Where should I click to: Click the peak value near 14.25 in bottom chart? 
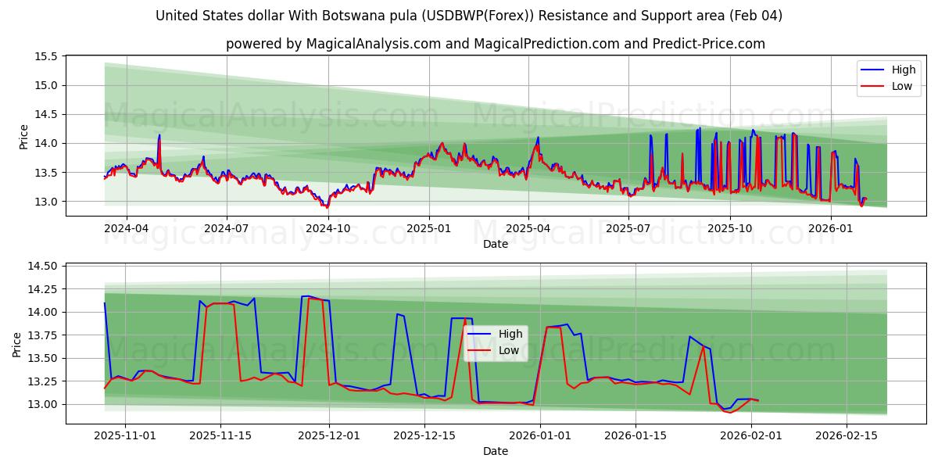click(x=305, y=296)
